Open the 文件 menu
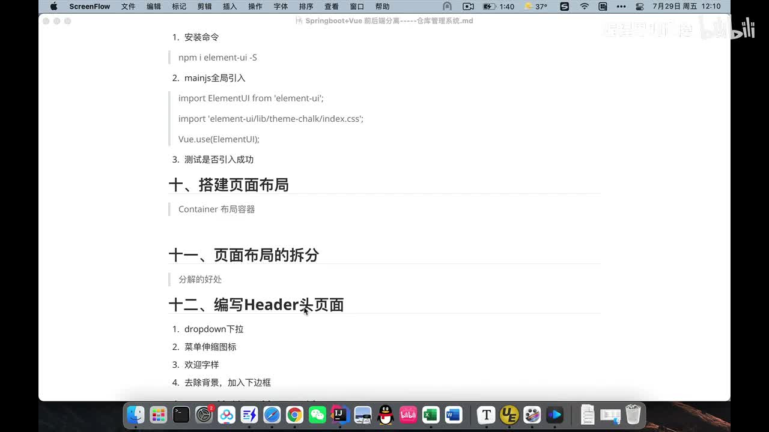Image resolution: width=769 pixels, height=432 pixels. click(128, 7)
